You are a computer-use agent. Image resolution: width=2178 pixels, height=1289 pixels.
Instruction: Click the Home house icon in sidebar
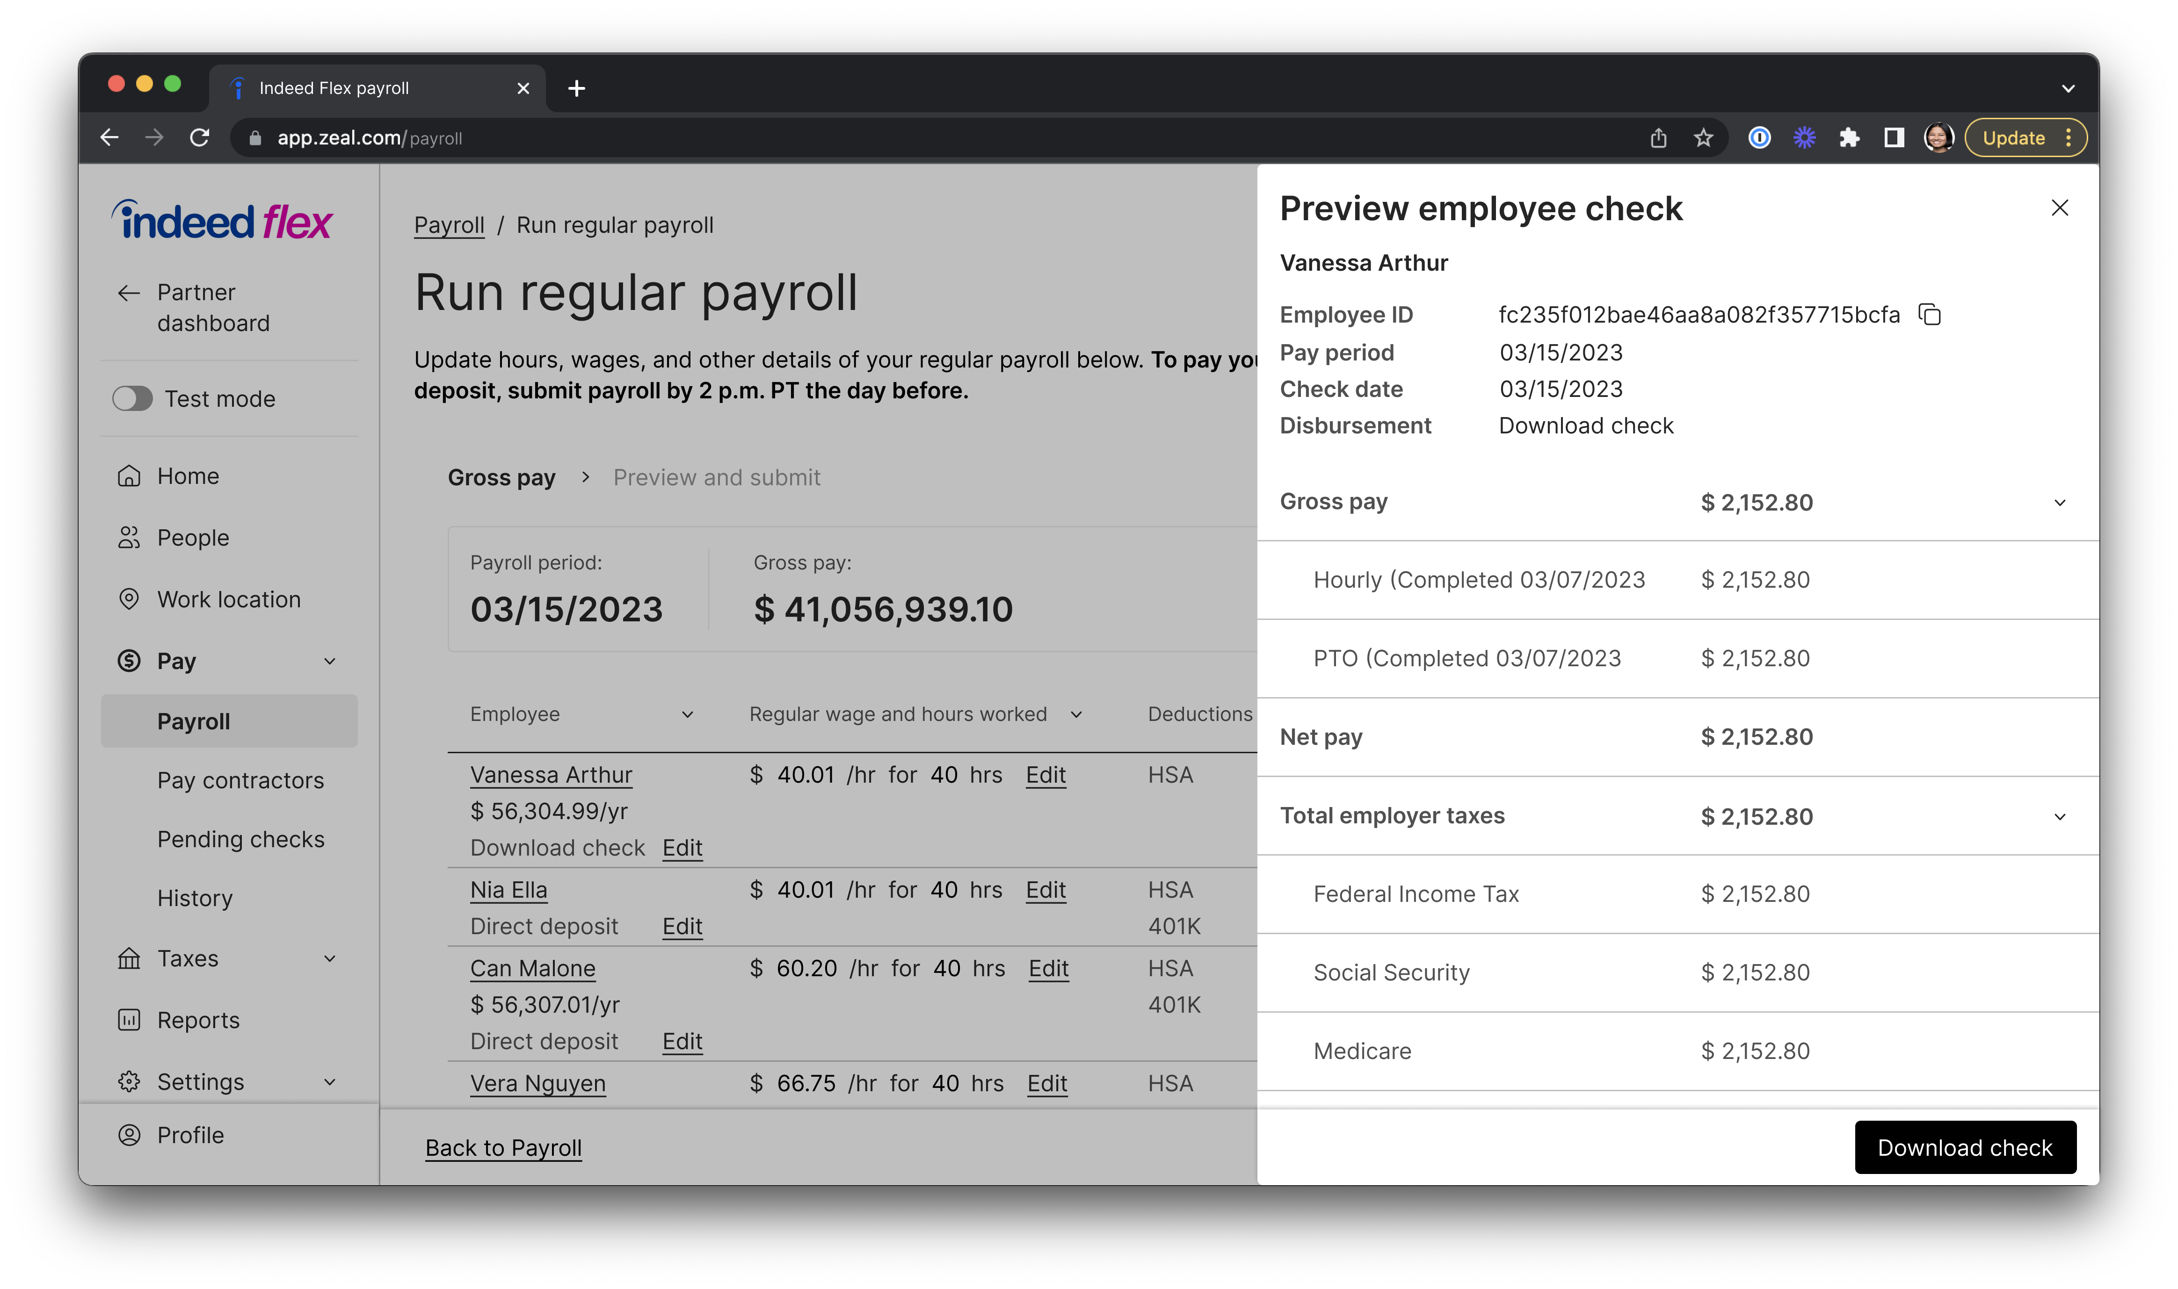coord(129,476)
